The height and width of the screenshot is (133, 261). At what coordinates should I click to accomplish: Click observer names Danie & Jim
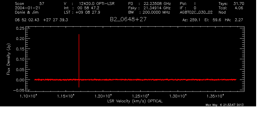point(27,12)
